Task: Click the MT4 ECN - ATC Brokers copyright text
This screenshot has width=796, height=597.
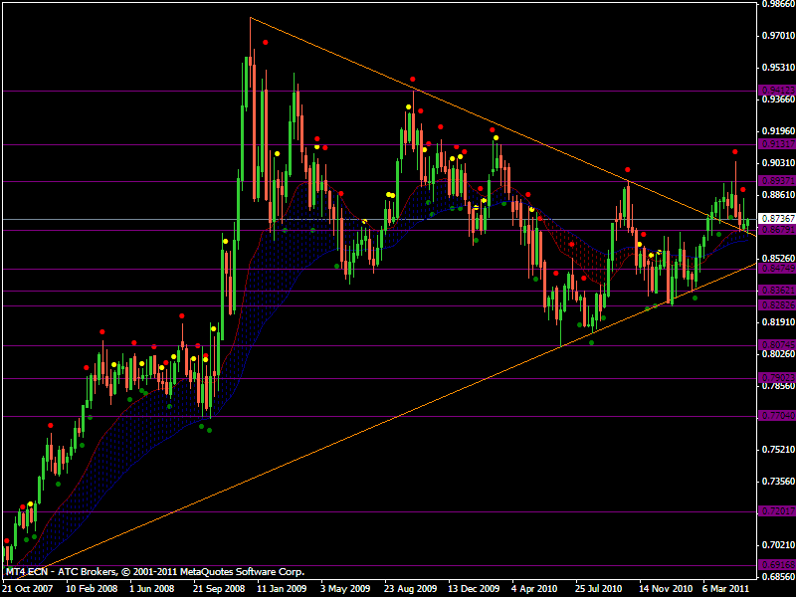Action: click(x=155, y=571)
